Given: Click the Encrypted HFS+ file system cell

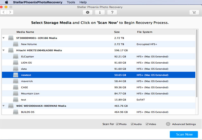Looking at the screenshot, I should click(x=147, y=44).
